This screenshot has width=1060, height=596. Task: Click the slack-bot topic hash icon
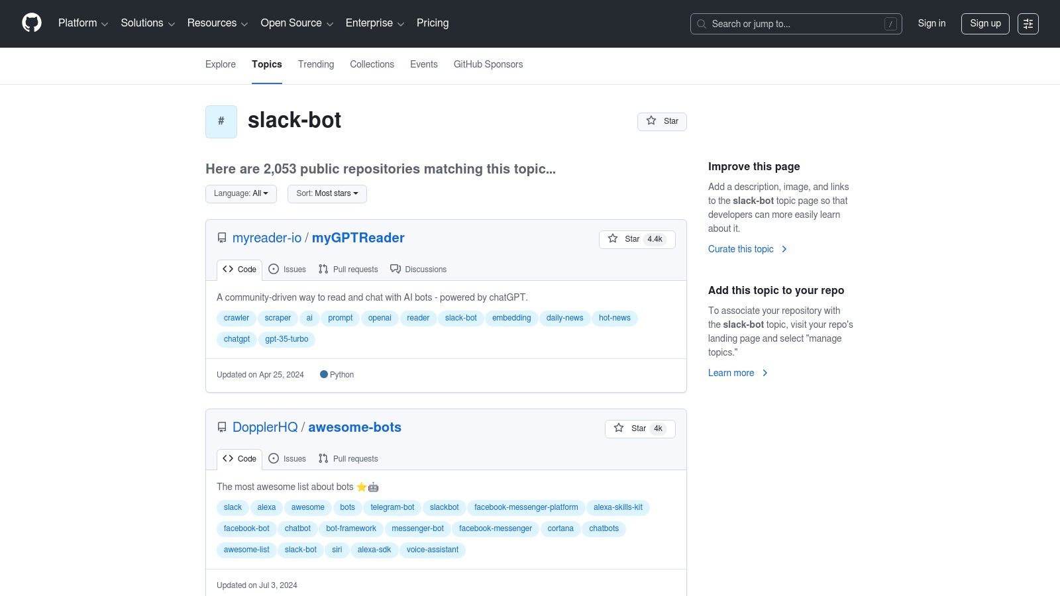tap(221, 122)
